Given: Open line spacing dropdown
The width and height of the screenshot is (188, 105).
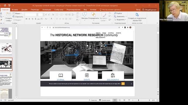Looking at the screenshot, I should pos(73,15).
